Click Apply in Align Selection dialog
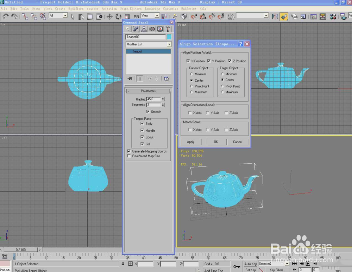Viewport: 352px width, 272px height. [191, 142]
